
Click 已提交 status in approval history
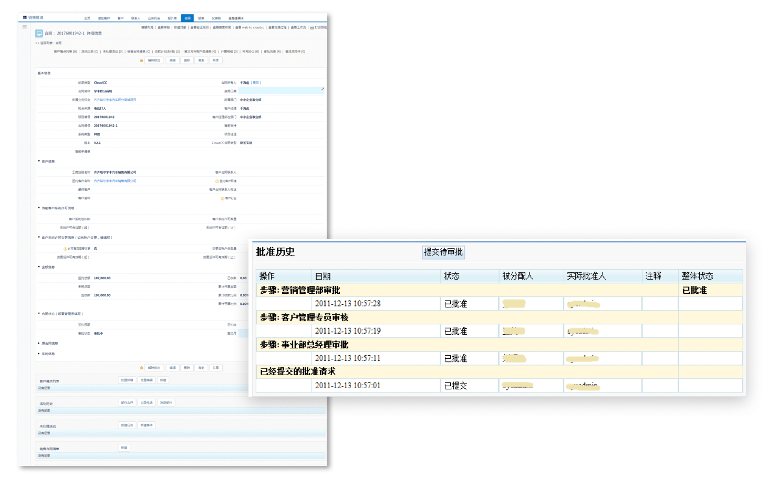[x=455, y=386]
